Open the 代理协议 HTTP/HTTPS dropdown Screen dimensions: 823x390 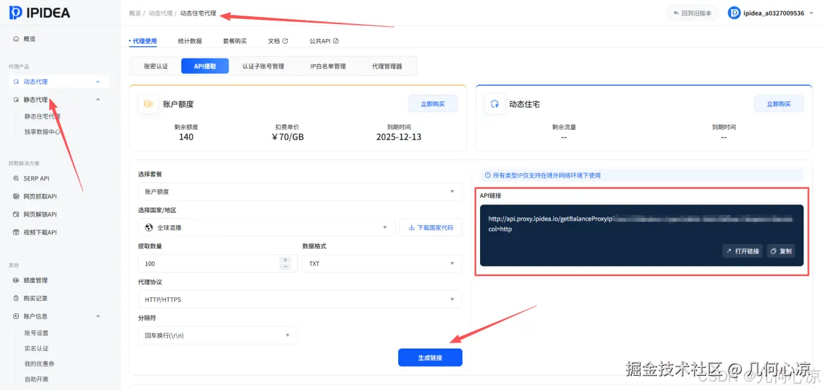(x=300, y=299)
